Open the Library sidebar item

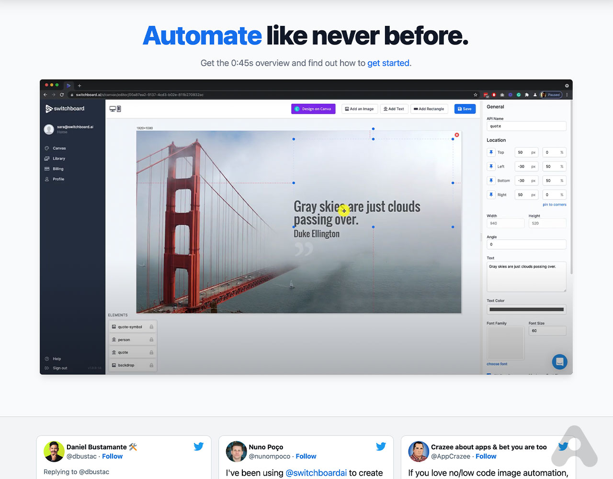[59, 159]
